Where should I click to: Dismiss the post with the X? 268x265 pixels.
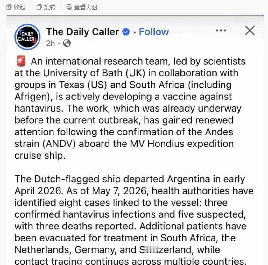(x=250, y=31)
